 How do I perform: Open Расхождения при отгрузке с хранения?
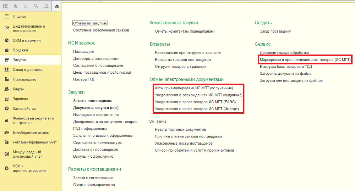pyautogui.click(x=188, y=53)
